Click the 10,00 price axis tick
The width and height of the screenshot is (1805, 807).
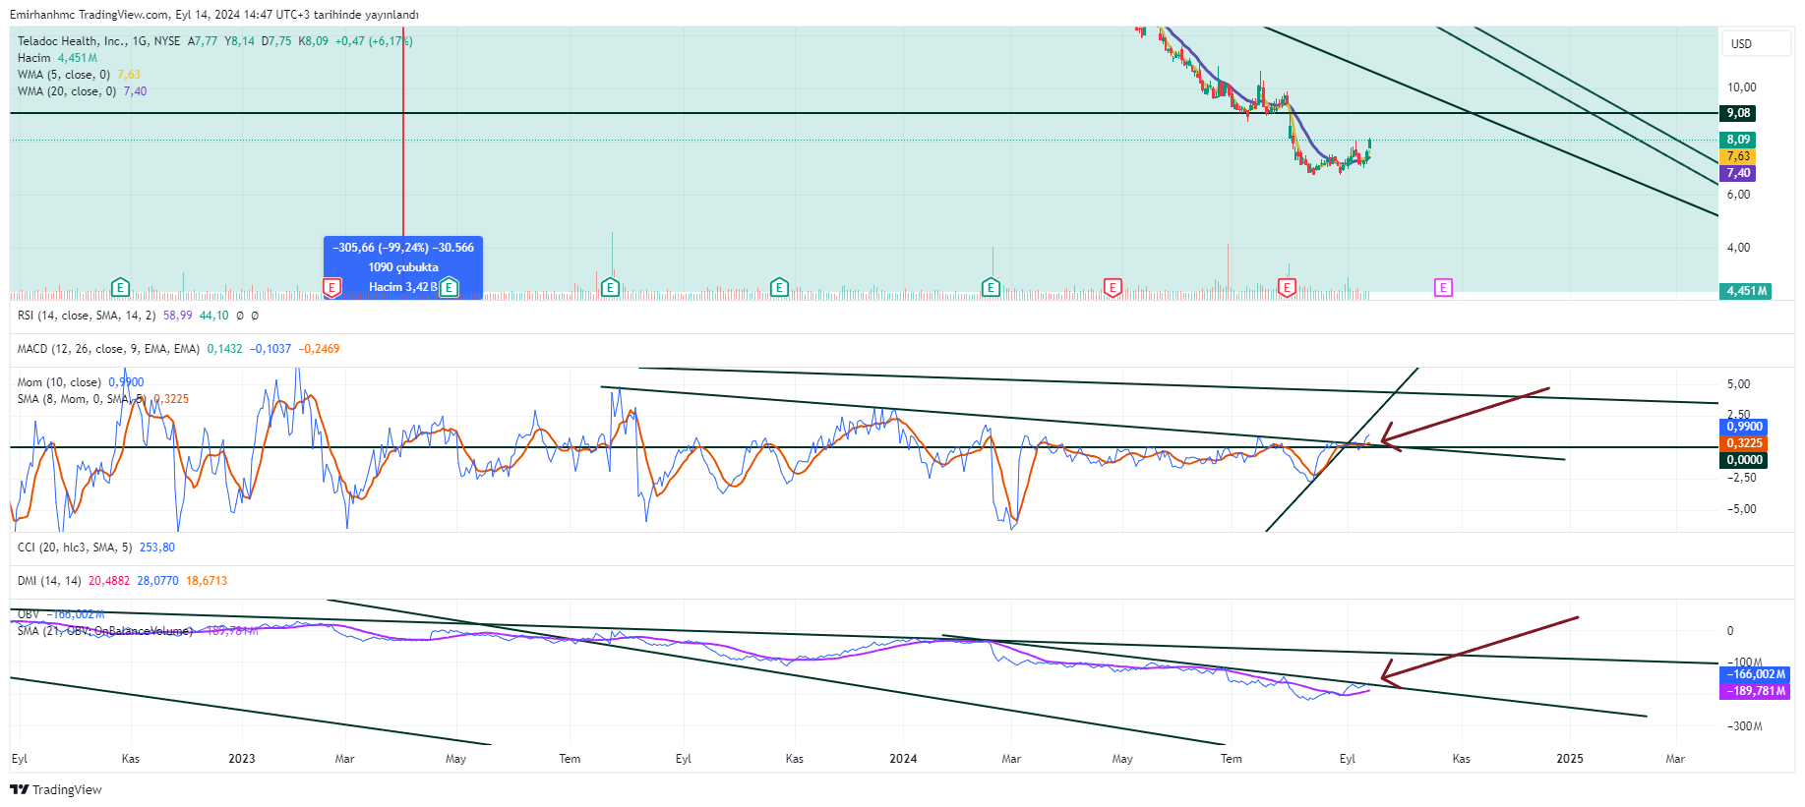pyautogui.click(x=1742, y=87)
